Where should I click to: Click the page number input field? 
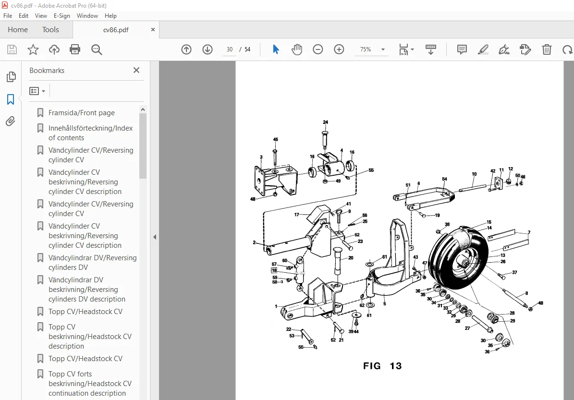(x=230, y=49)
